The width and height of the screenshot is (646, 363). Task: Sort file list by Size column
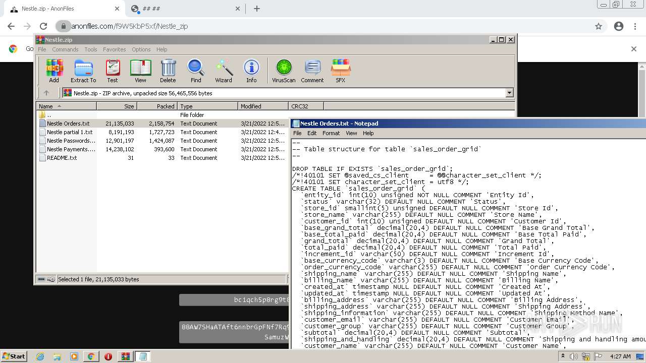click(117, 106)
